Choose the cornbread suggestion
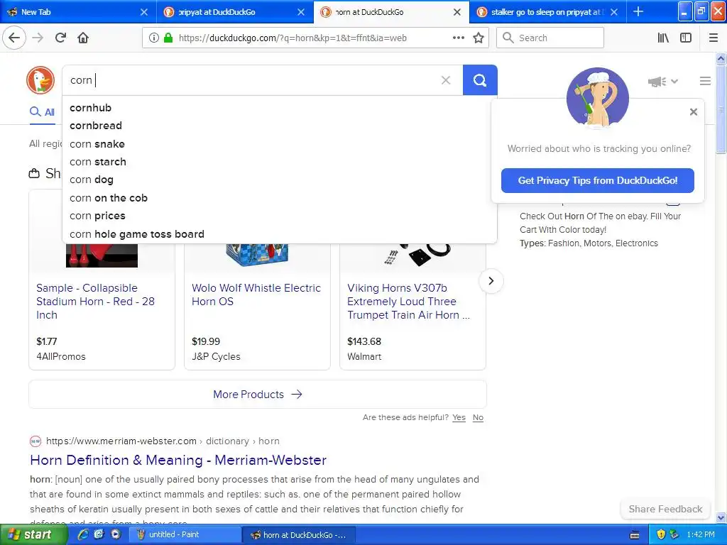This screenshot has height=545, width=727. 280,126
